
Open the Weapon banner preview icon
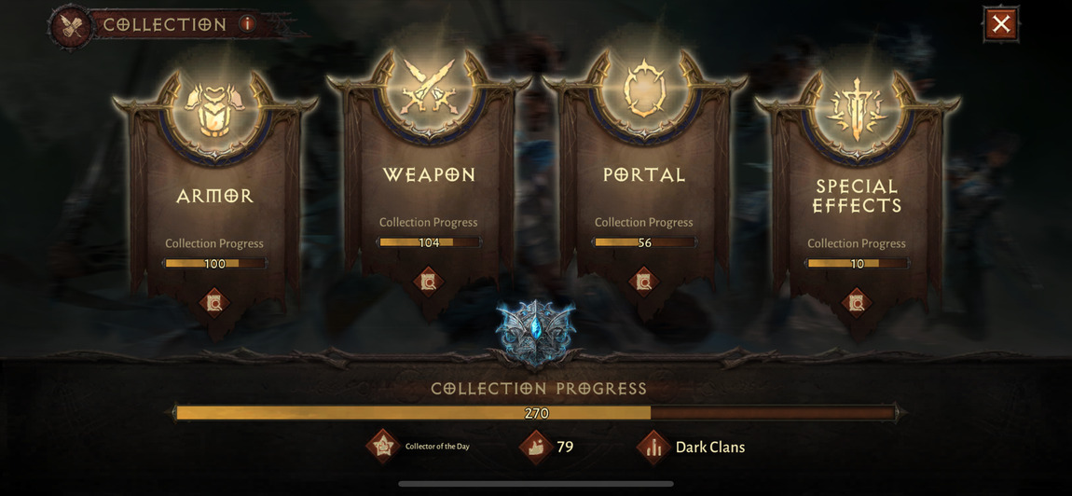pyautogui.click(x=429, y=282)
